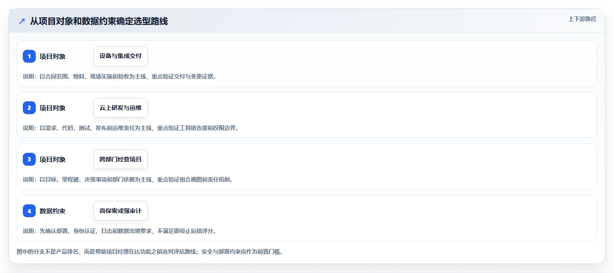This screenshot has width=614, height=273.
Task: Click the 上下游路径 label in header
Action: (582, 19)
